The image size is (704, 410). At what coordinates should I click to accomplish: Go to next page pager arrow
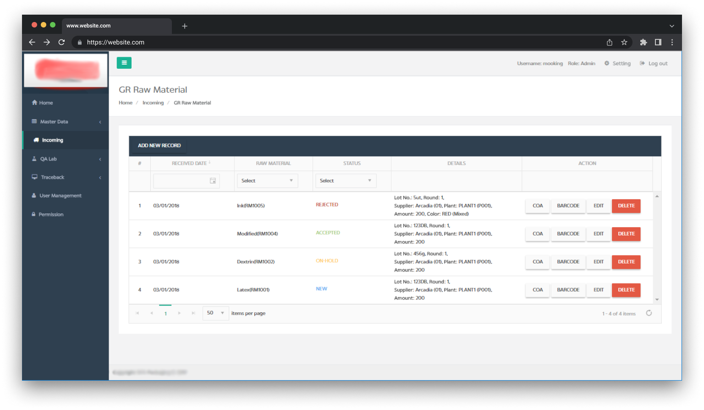(x=179, y=313)
